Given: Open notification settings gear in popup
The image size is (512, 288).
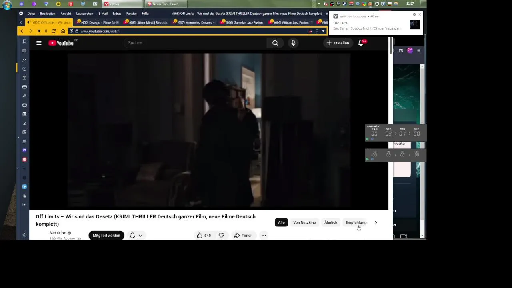Looking at the screenshot, I should coord(414,14).
